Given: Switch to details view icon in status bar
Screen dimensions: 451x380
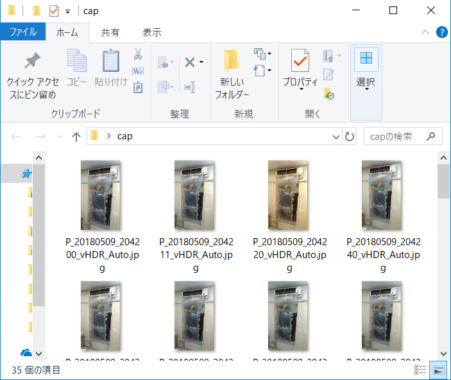Looking at the screenshot, I should pyautogui.click(x=420, y=370).
